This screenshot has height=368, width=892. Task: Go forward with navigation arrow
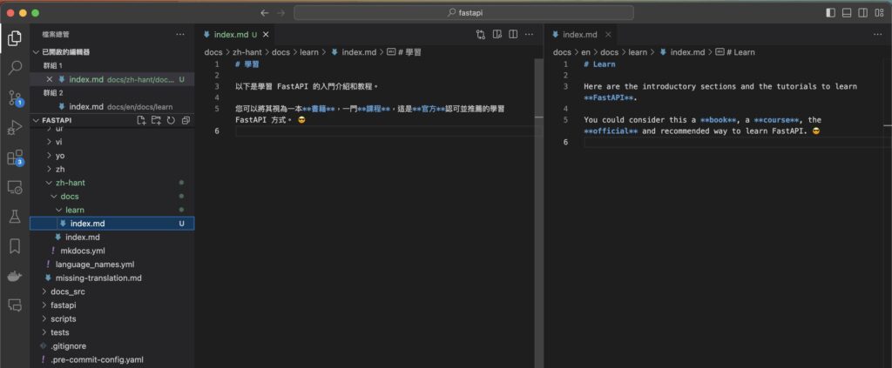280,12
